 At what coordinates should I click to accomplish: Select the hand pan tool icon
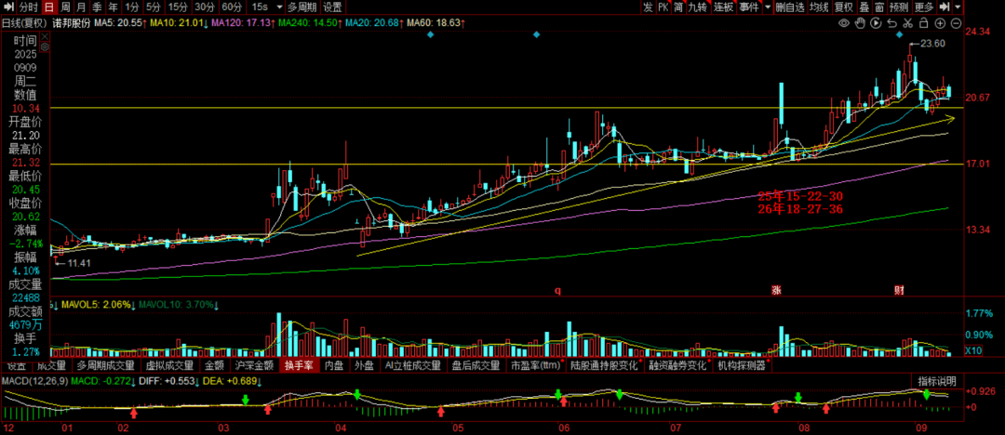coord(861,22)
